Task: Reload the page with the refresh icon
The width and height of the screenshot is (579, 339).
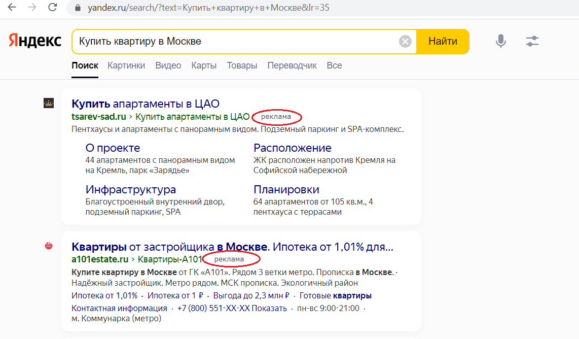Action: (x=52, y=8)
